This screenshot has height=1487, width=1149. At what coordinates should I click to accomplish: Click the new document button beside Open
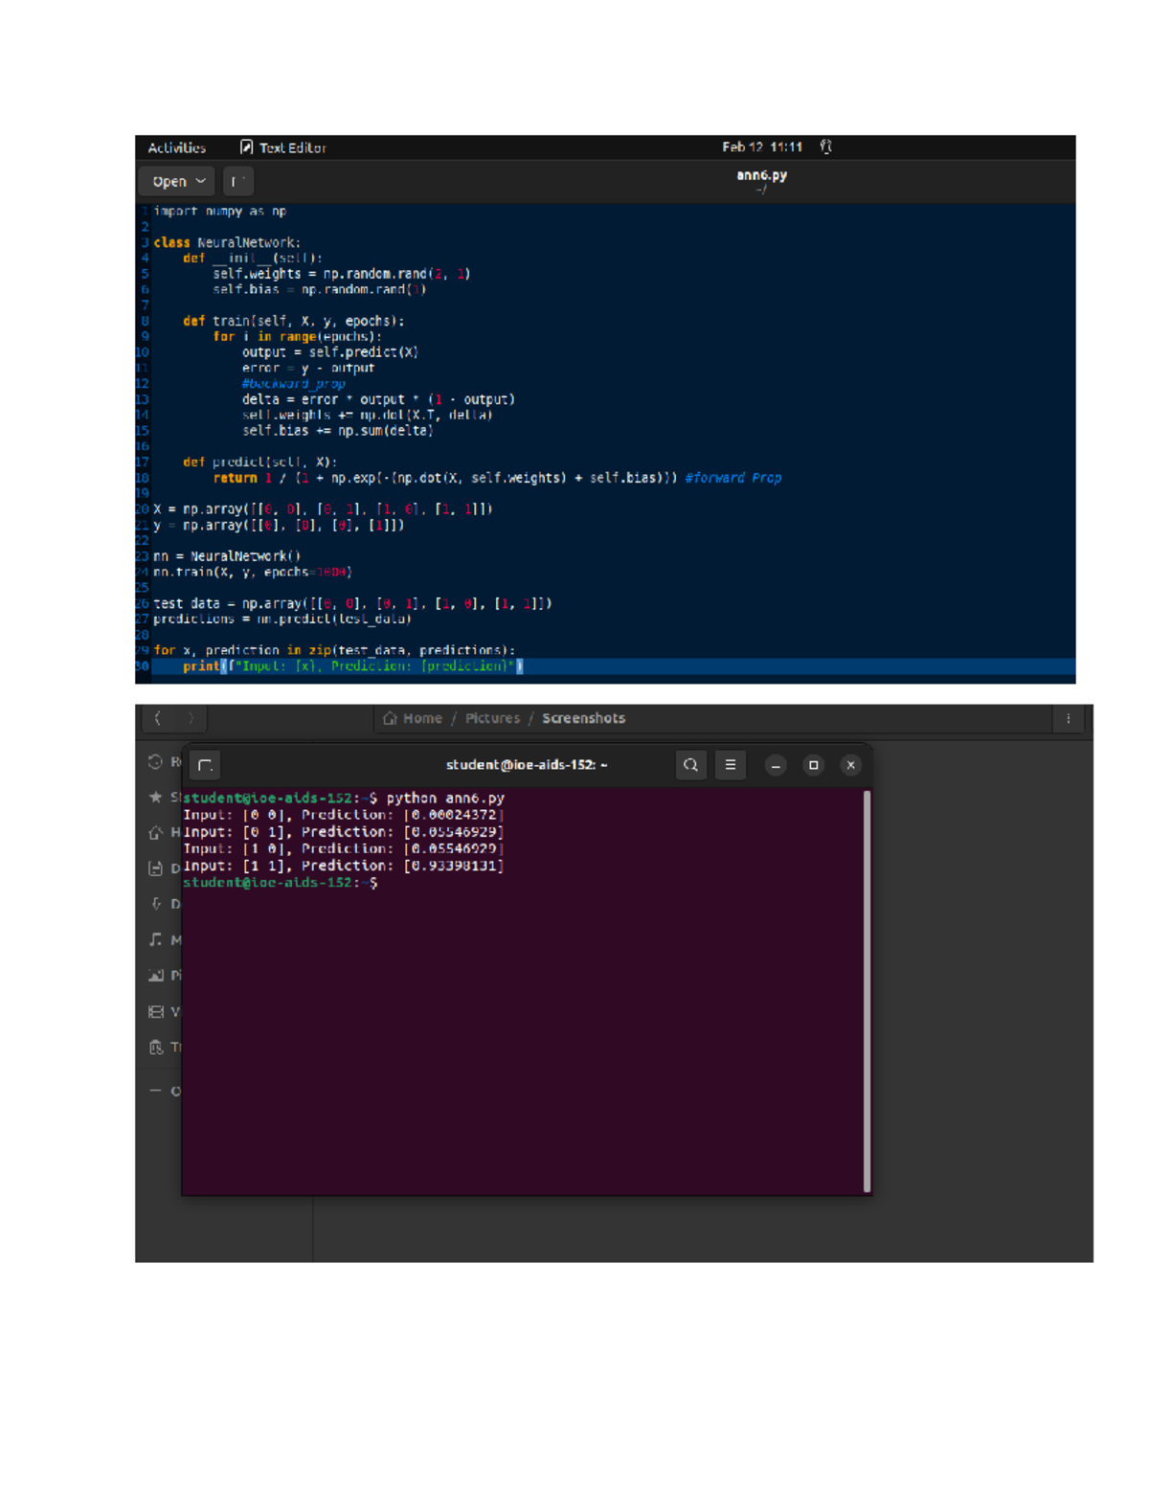[x=237, y=181]
